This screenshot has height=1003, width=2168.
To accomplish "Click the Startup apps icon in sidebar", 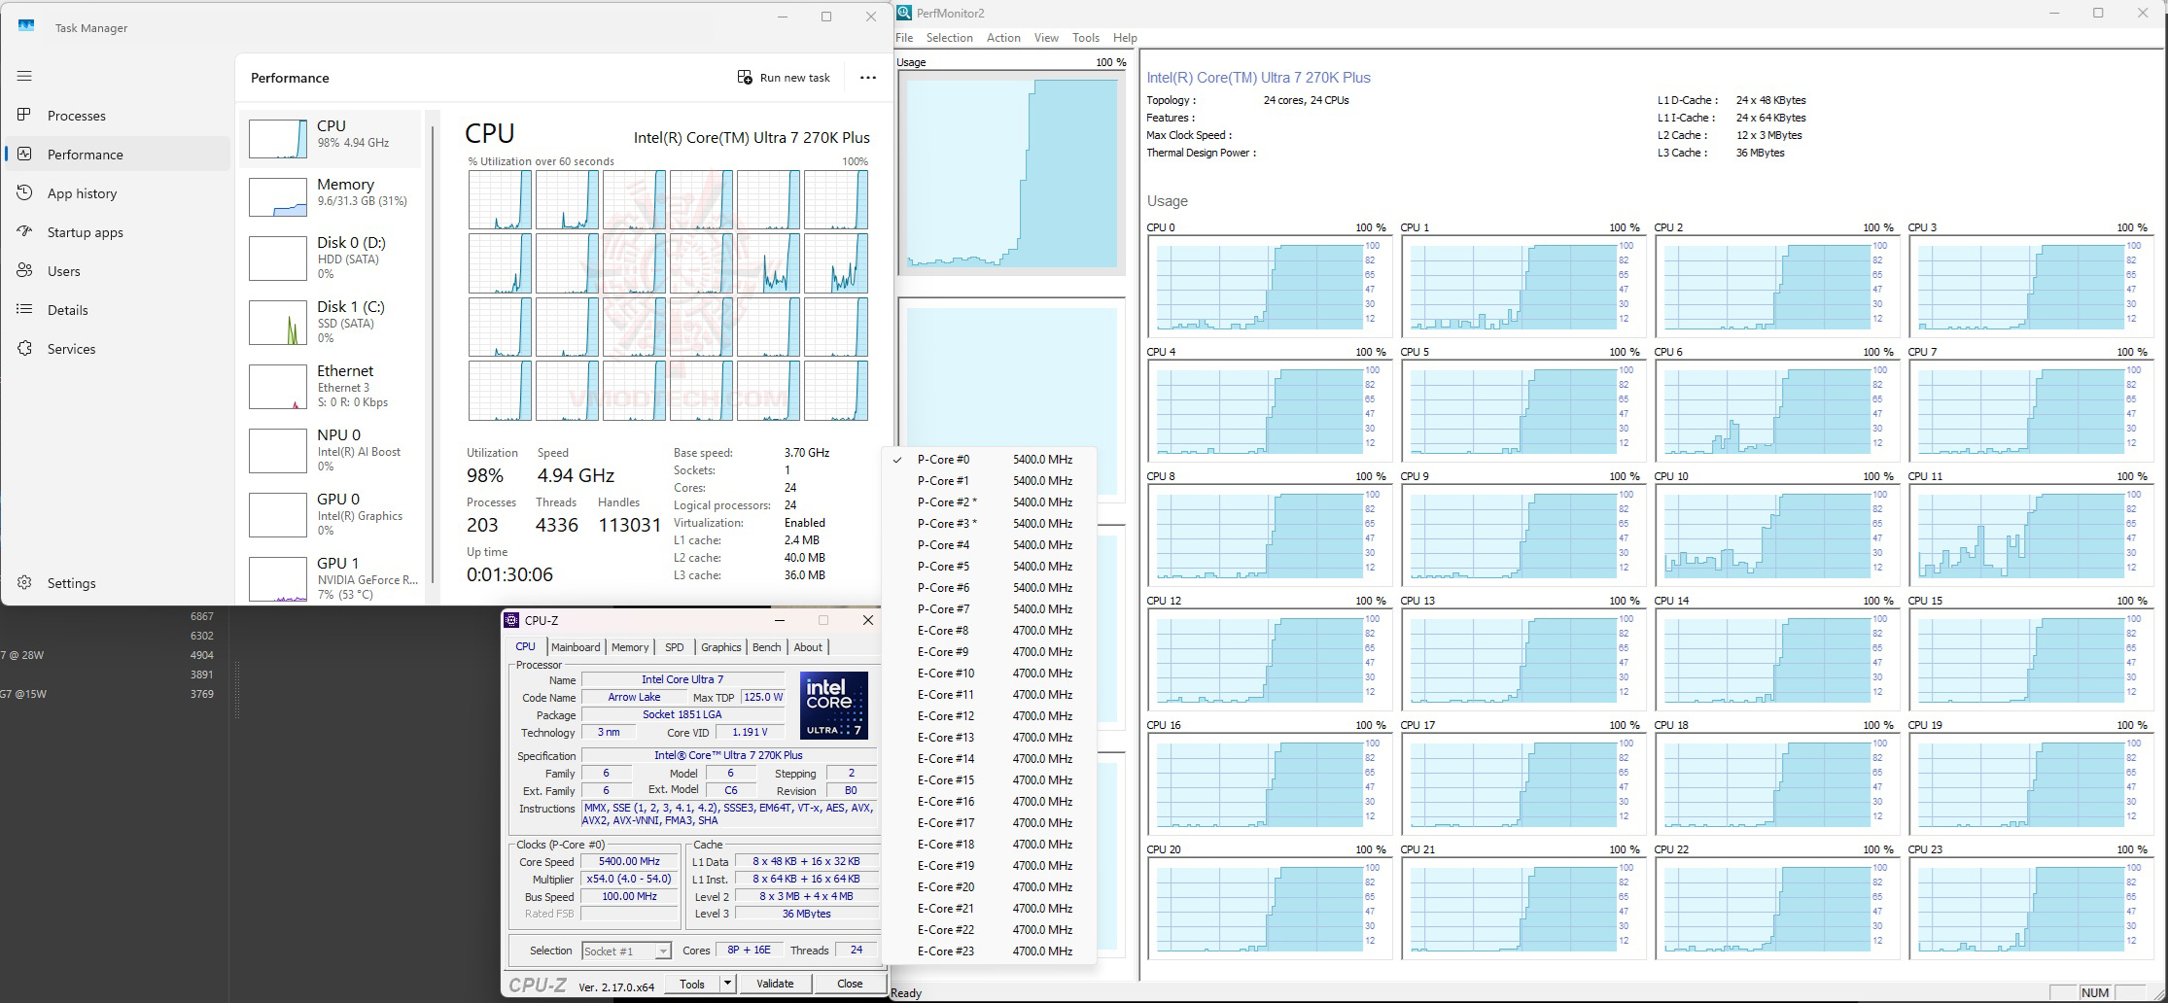I will (24, 231).
